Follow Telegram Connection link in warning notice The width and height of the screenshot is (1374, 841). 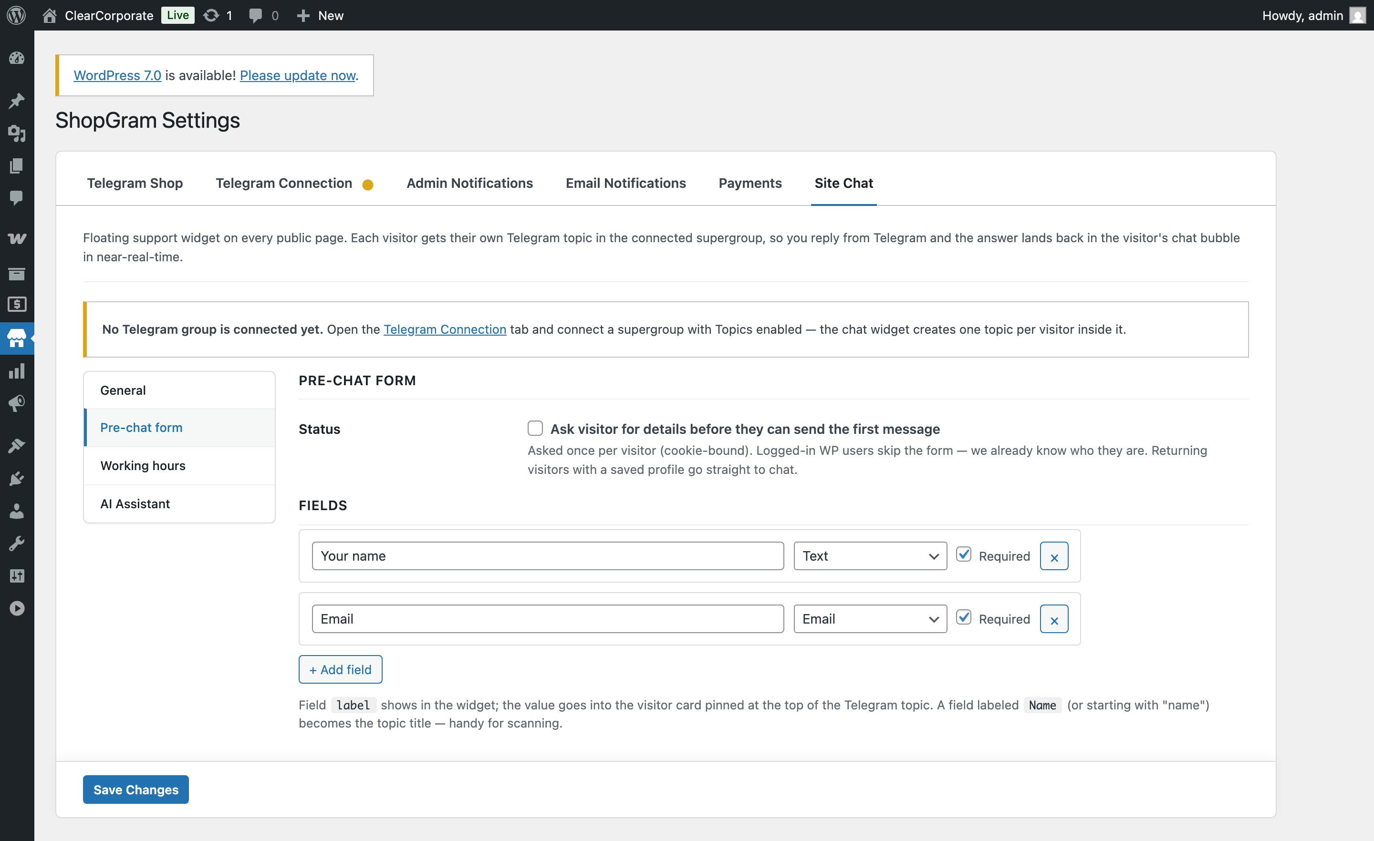tap(445, 329)
